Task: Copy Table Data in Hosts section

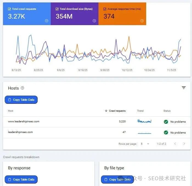Action: pyautogui.click(x=21, y=100)
